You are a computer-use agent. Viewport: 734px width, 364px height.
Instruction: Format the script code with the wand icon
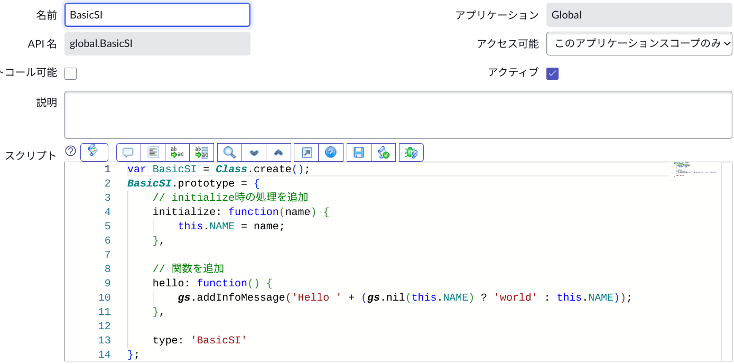[x=94, y=152]
